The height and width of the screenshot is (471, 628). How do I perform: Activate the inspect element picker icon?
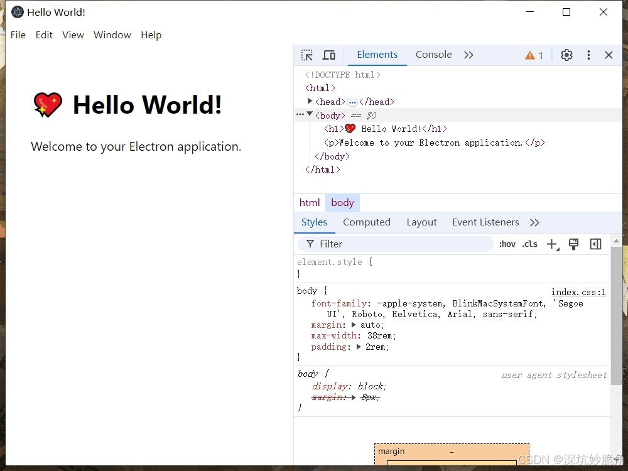point(306,55)
